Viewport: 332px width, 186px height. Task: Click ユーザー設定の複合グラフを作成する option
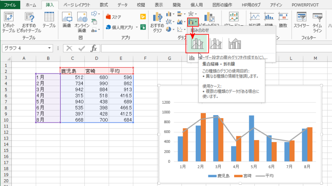[x=232, y=57]
